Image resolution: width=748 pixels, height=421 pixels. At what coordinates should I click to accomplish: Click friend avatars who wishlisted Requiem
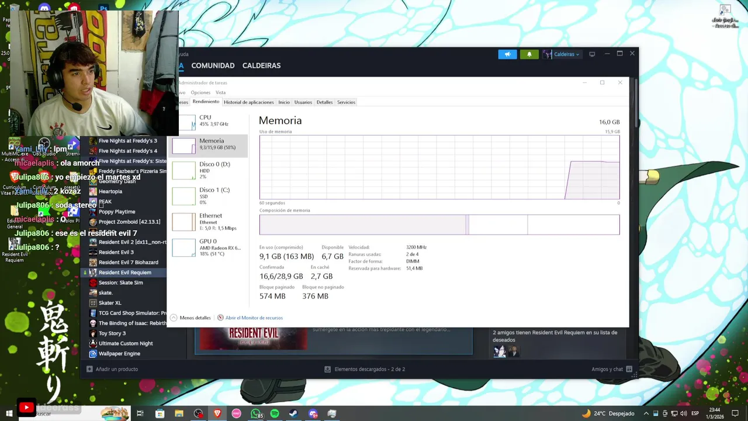click(505, 351)
